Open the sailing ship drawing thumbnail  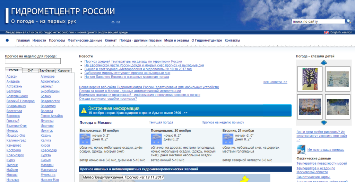(310, 106)
